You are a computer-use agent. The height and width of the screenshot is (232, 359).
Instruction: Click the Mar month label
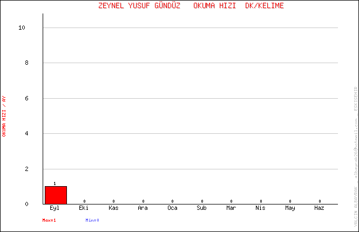tap(231, 208)
